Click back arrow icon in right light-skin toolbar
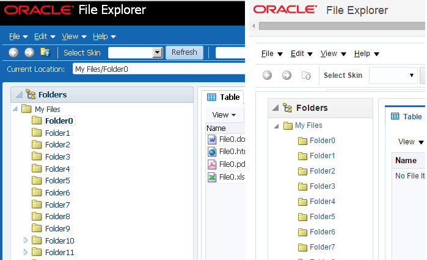Image resolution: width=427 pixels, height=260 pixels. 267,75
